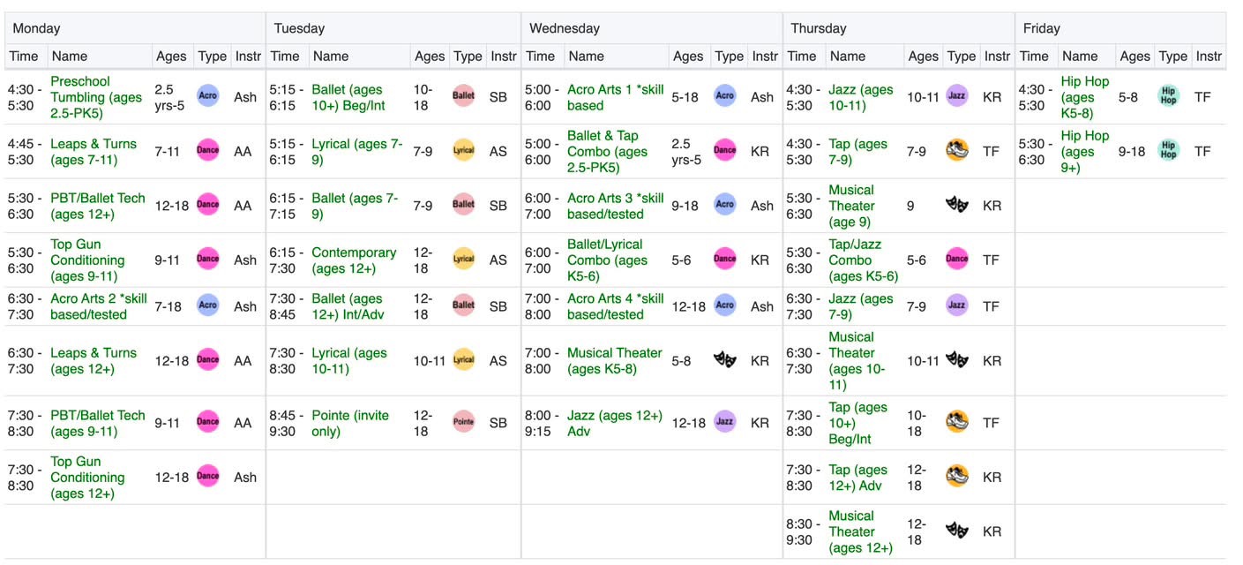Click the Hip Hop icon for Hip Hop (ages K5-8)
This screenshot has width=1243, height=565.
click(1168, 96)
